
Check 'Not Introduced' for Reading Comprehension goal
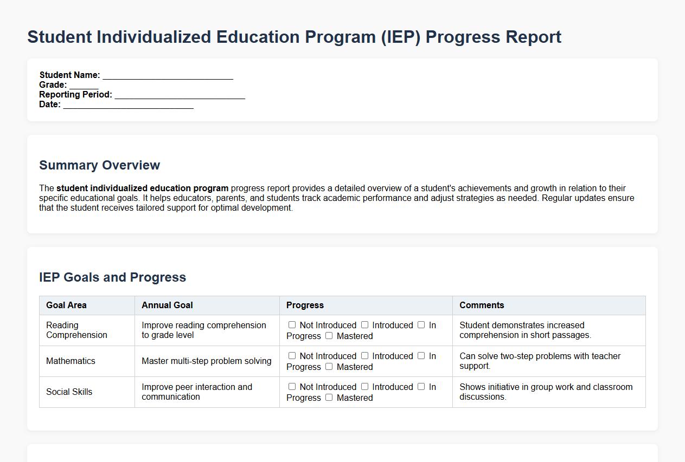(x=292, y=325)
